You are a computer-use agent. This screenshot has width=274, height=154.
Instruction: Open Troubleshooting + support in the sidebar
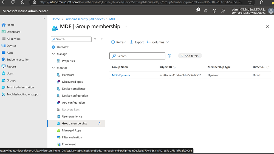click(24, 94)
